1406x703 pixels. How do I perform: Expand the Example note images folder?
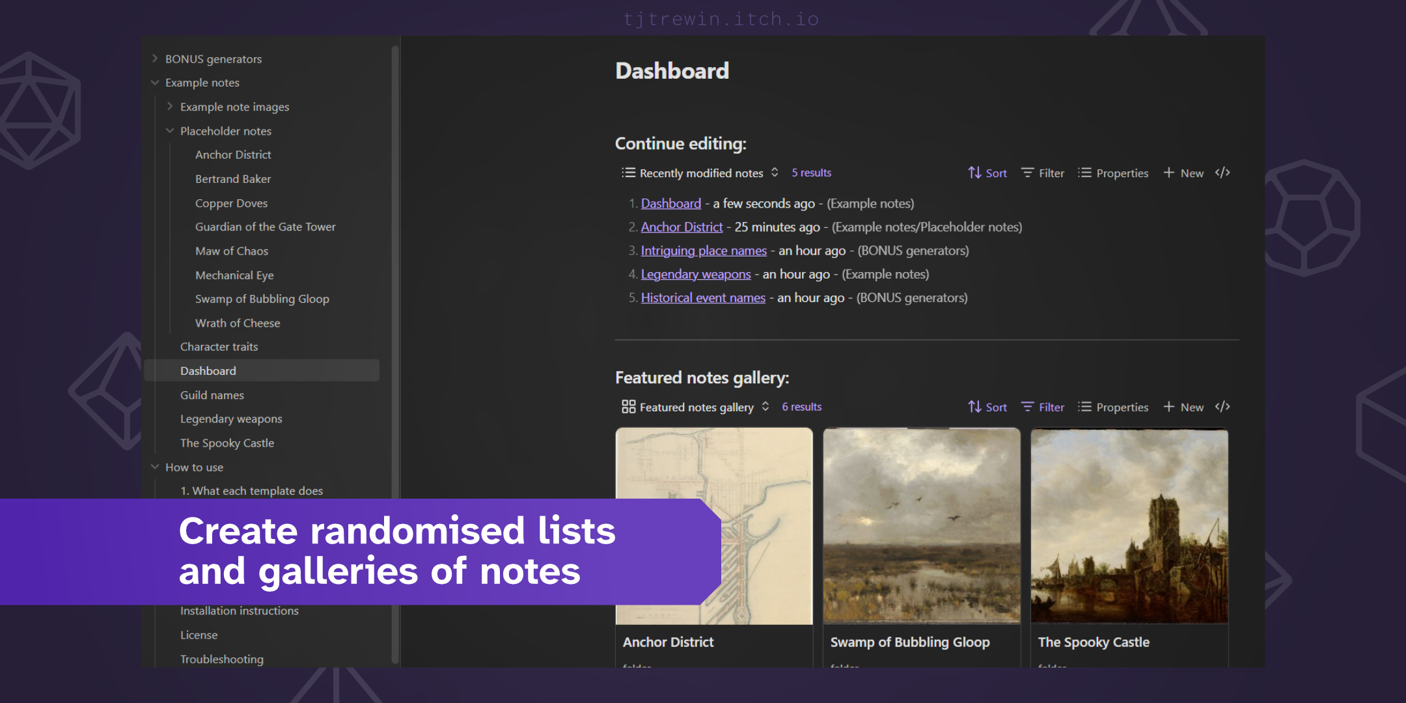pyautogui.click(x=170, y=106)
